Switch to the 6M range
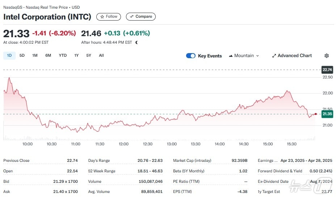Image resolution: width=336 pixels, height=198 pixels. (48, 56)
